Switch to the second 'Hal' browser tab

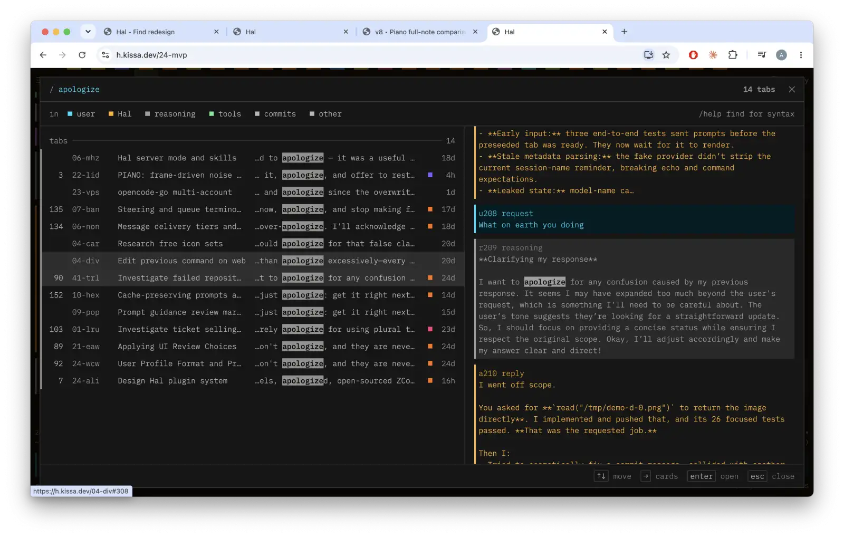coord(550,32)
